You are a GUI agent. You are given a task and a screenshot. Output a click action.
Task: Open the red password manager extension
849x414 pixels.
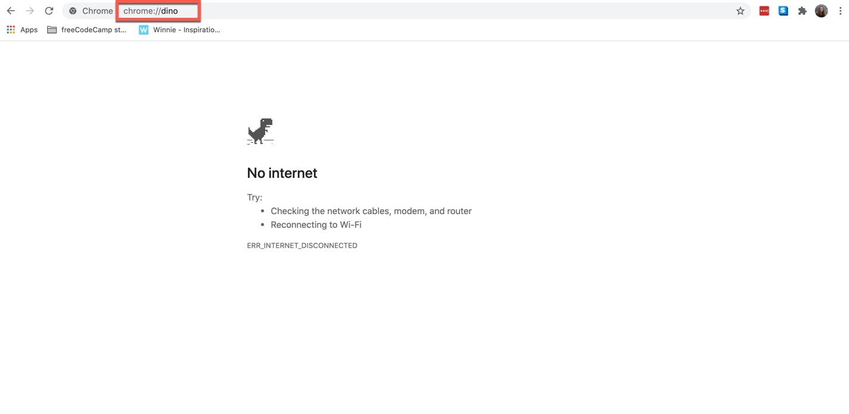(x=764, y=11)
